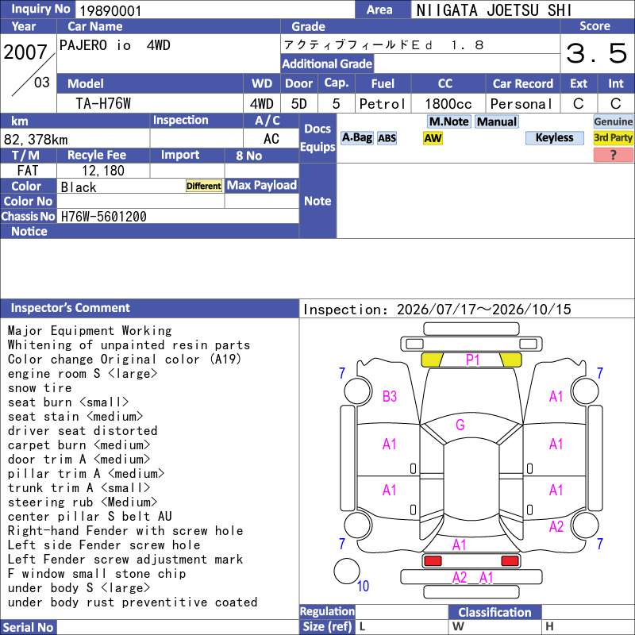The image size is (635, 635).
Task: Click the right red taillight marker
Action: coord(510,561)
